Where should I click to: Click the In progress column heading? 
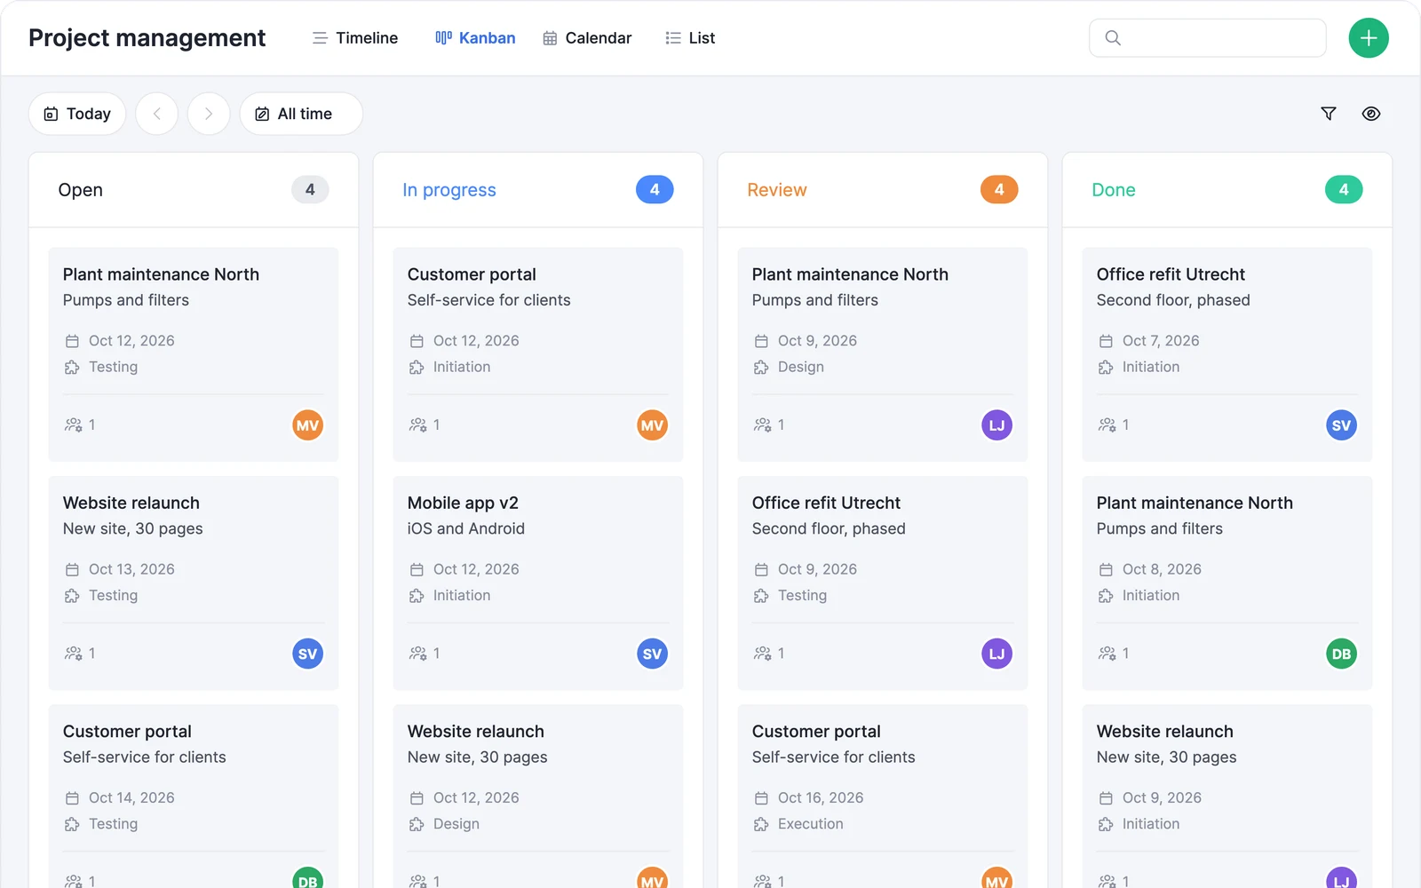[x=449, y=190]
